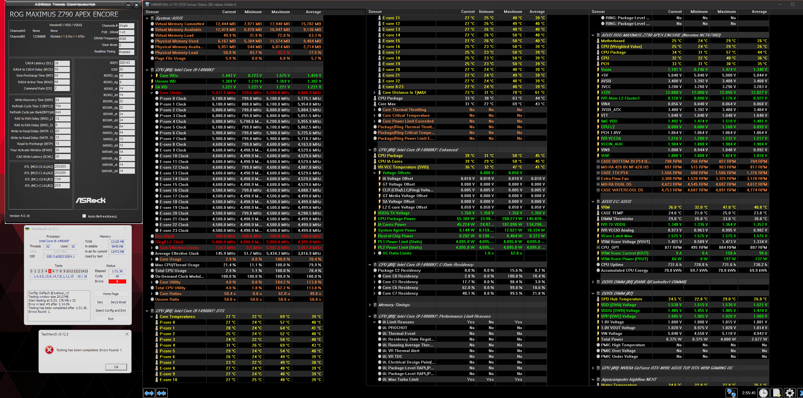Click the shrink-columns arrows icon in HWiNFO footer
The image size is (803, 398).
point(161,393)
